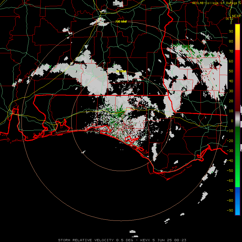Click the NEXR label in top-right corner
Viewport: 242px width, 242px height.
tap(236, 16)
